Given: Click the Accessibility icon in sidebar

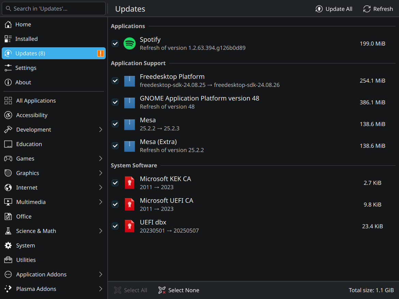Looking at the screenshot, I should click(8, 115).
